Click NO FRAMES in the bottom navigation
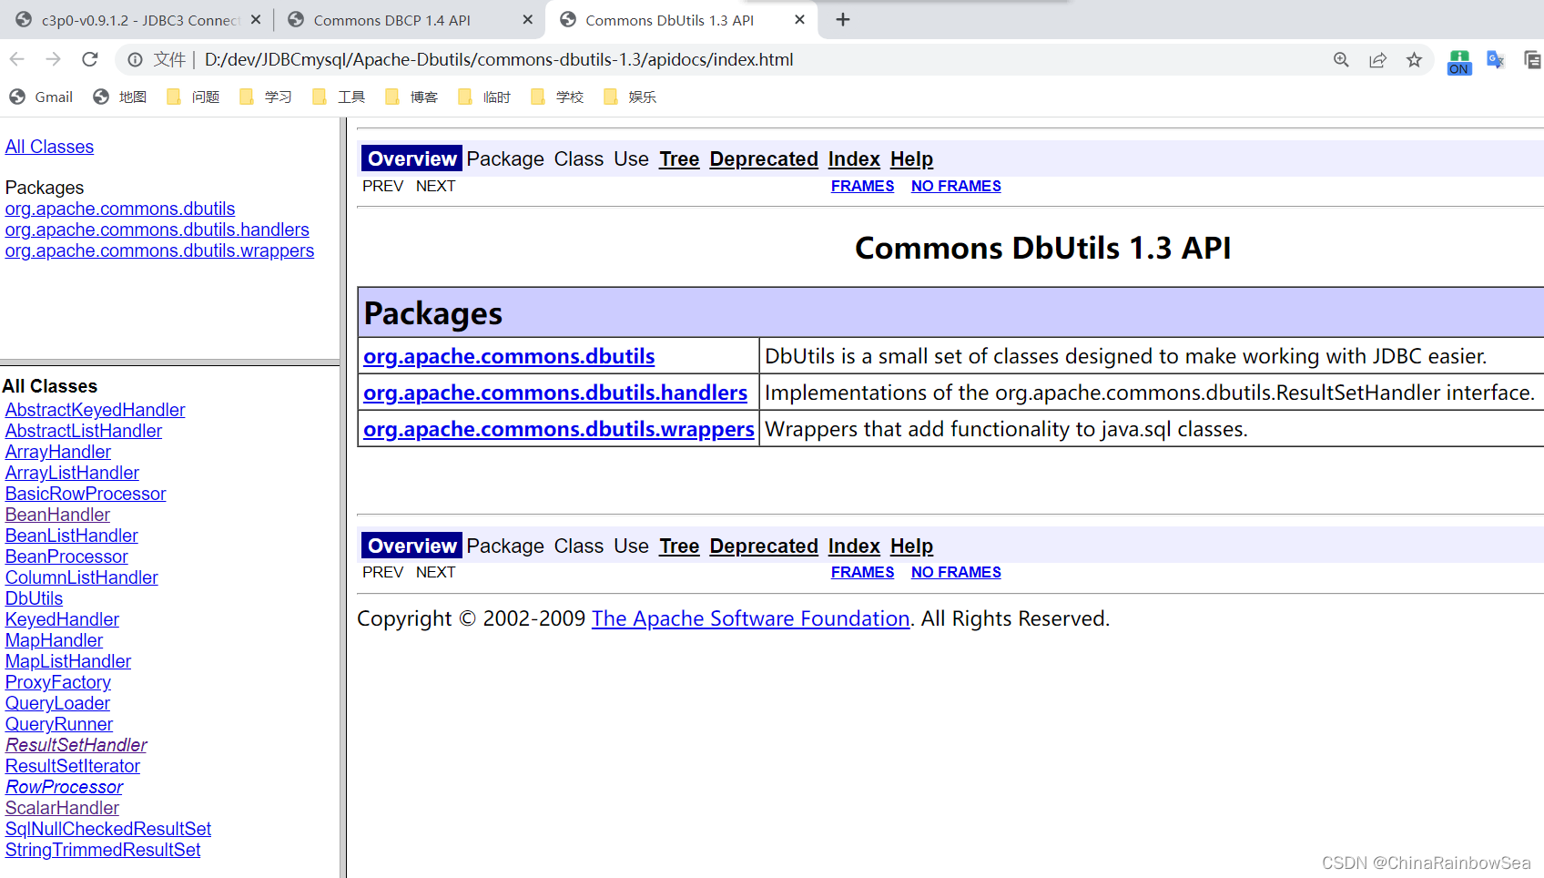The width and height of the screenshot is (1544, 878). pyautogui.click(x=956, y=572)
